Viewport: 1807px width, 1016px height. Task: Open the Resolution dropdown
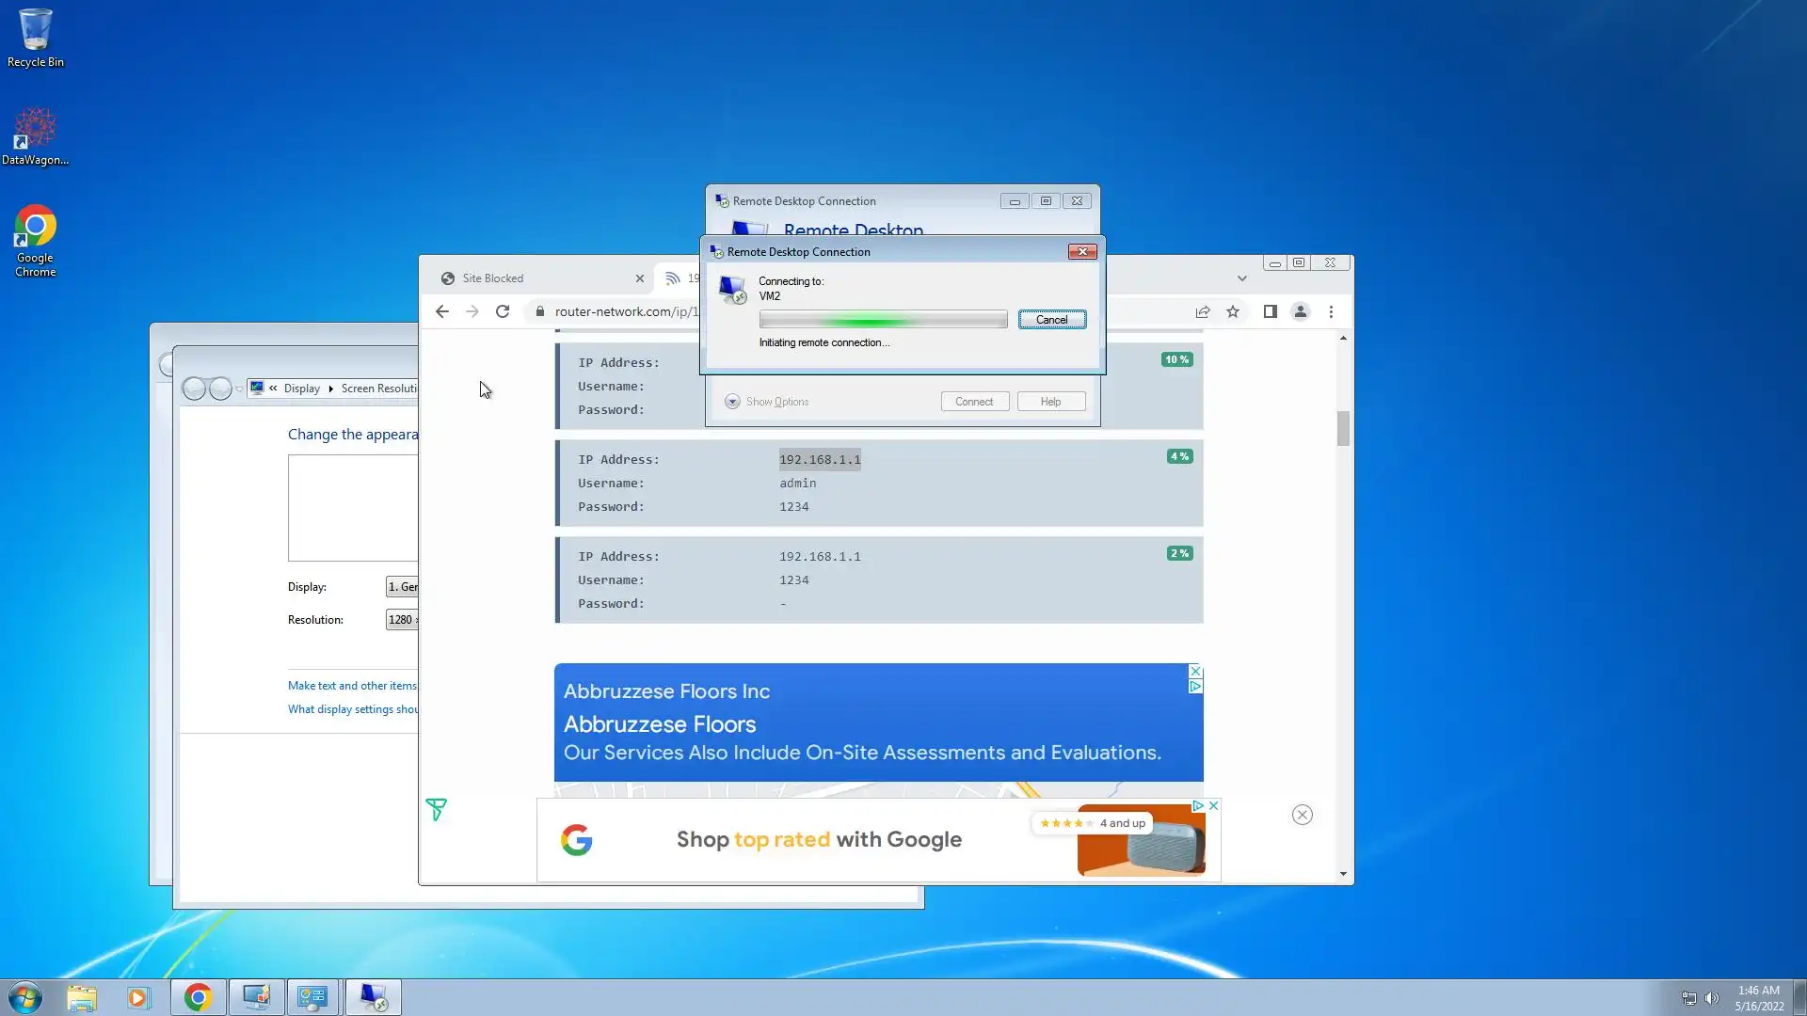[x=402, y=619]
